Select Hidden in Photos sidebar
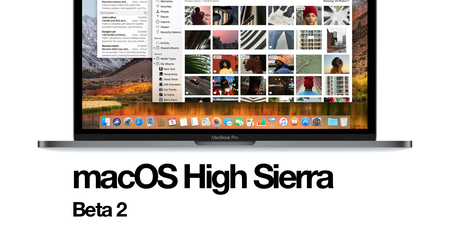This screenshot has height=252, width=450. point(162,27)
